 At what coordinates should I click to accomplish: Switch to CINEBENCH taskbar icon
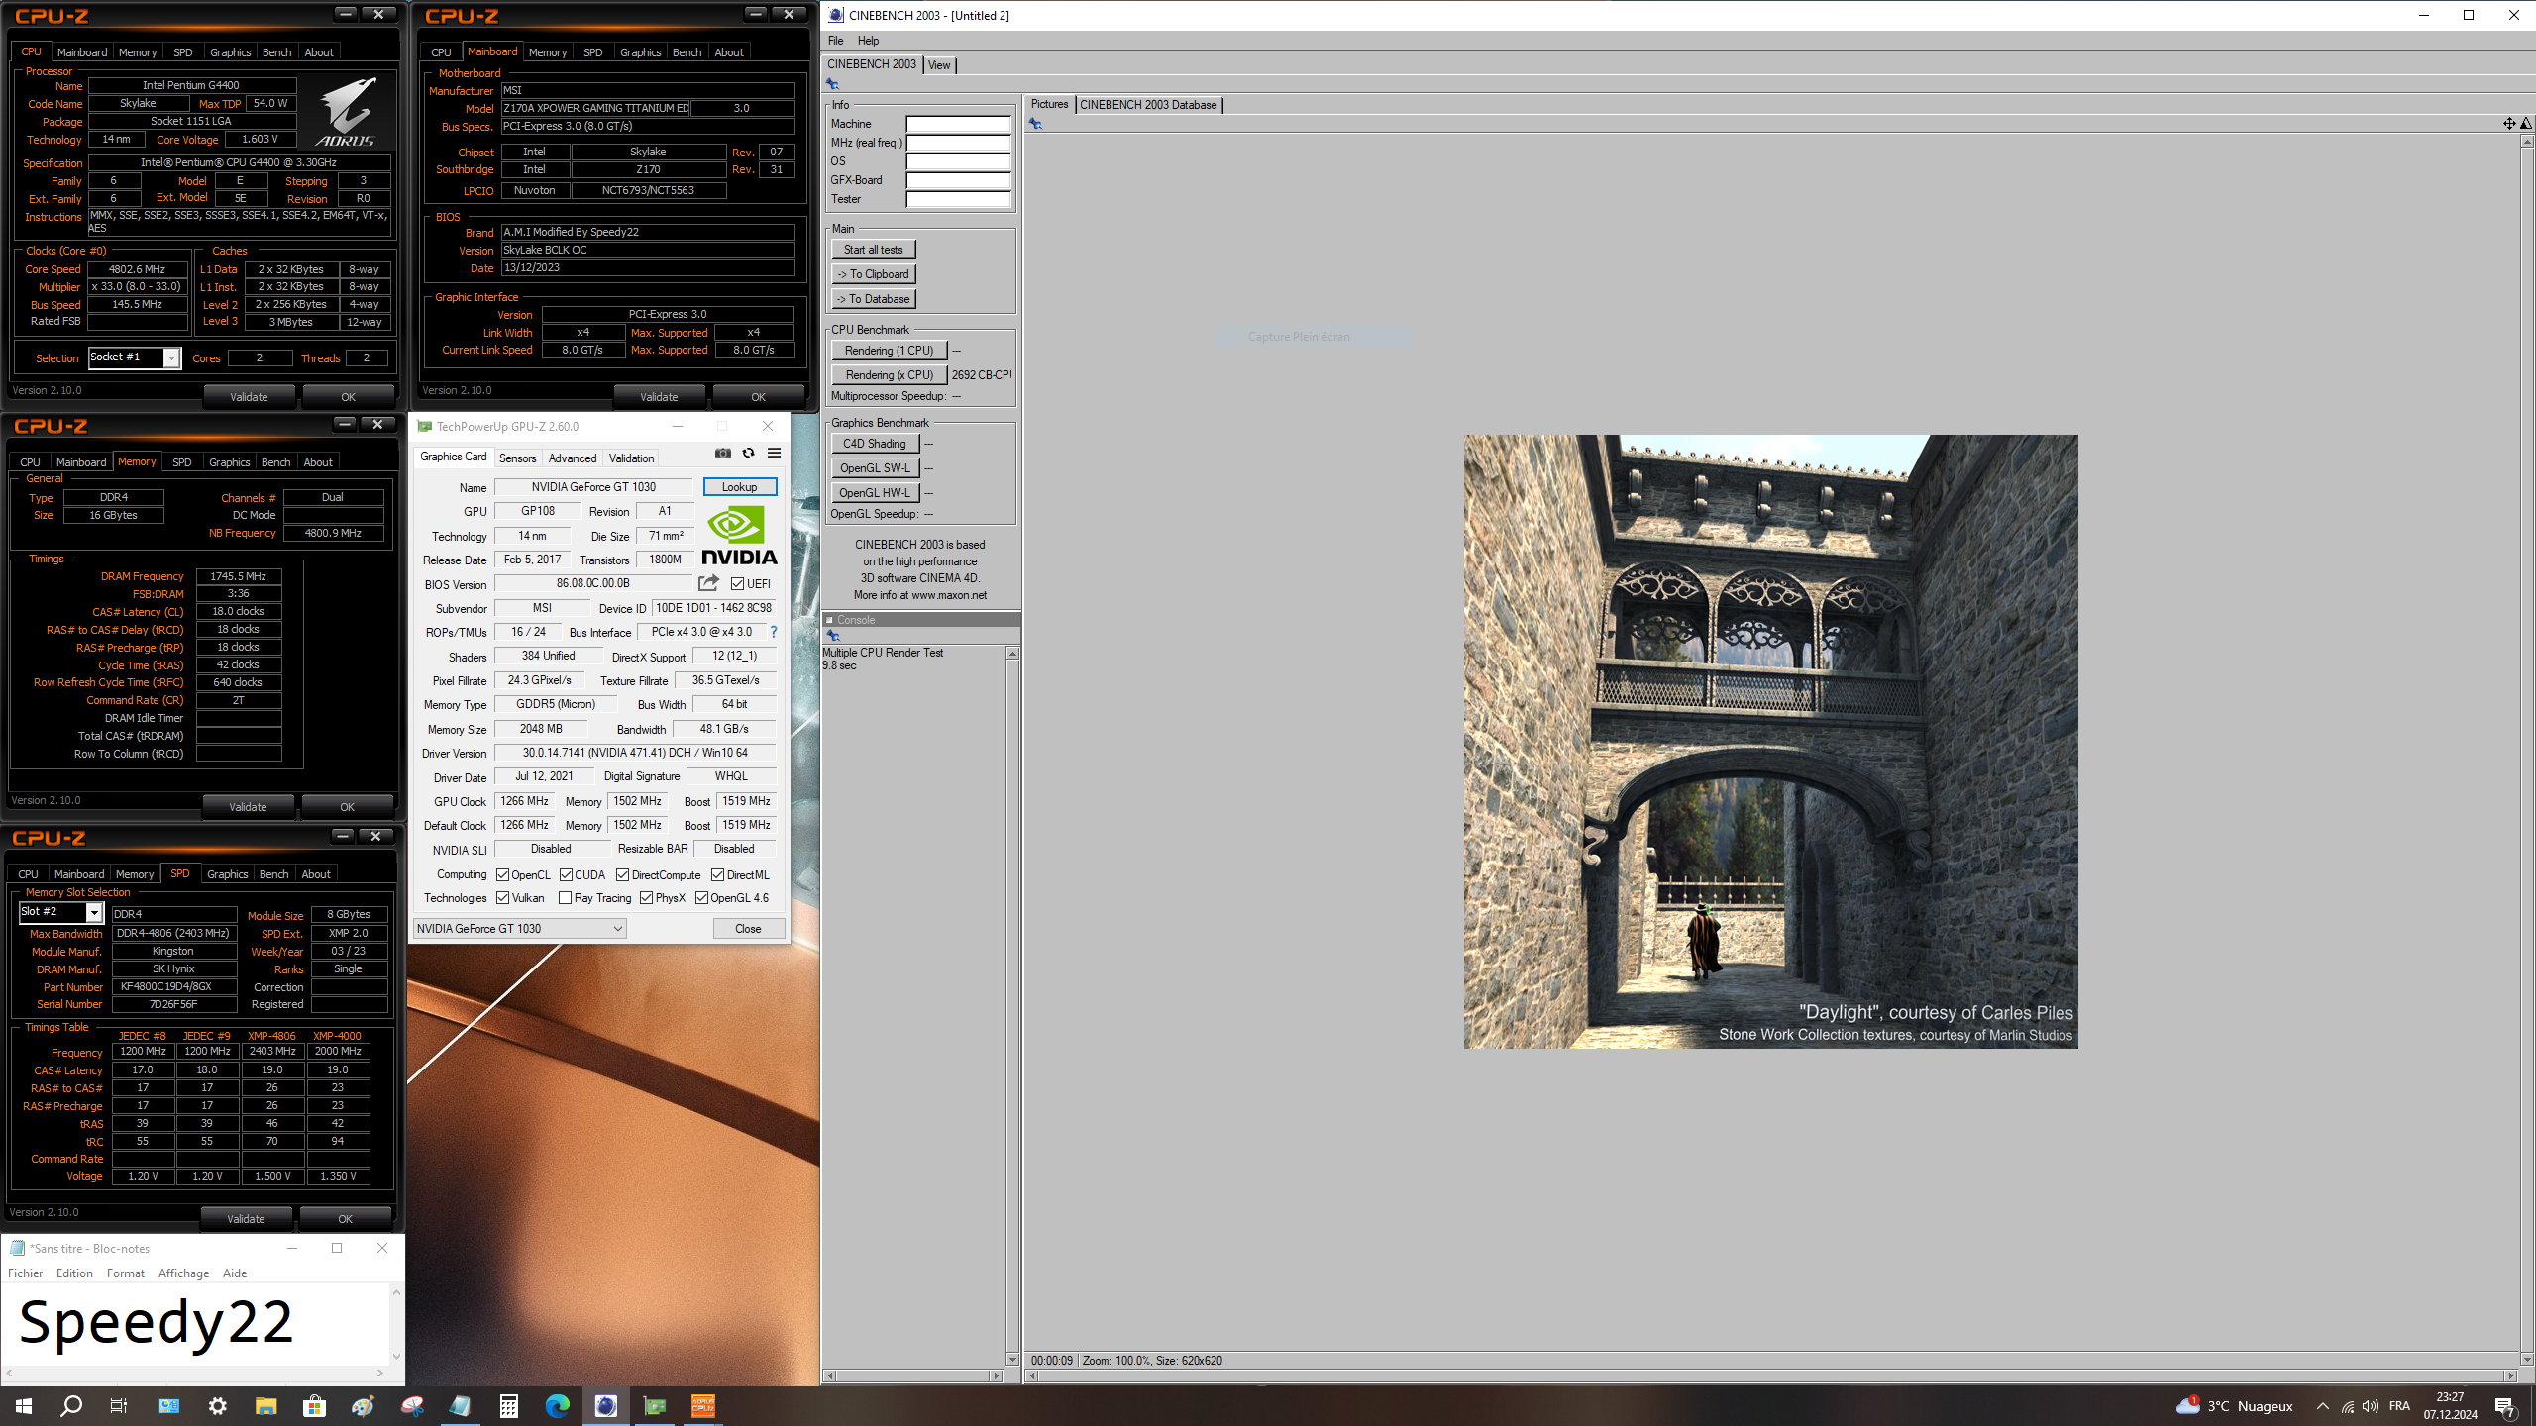pyautogui.click(x=606, y=1405)
